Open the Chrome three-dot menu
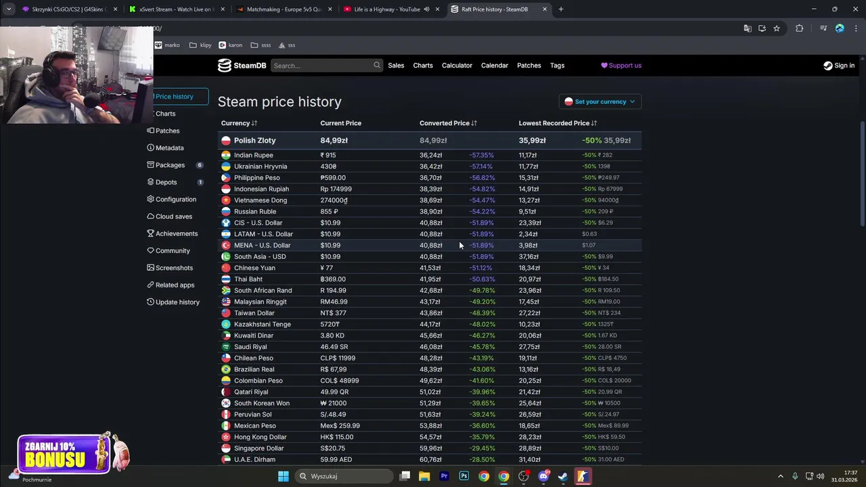The width and height of the screenshot is (866, 487). click(x=855, y=28)
